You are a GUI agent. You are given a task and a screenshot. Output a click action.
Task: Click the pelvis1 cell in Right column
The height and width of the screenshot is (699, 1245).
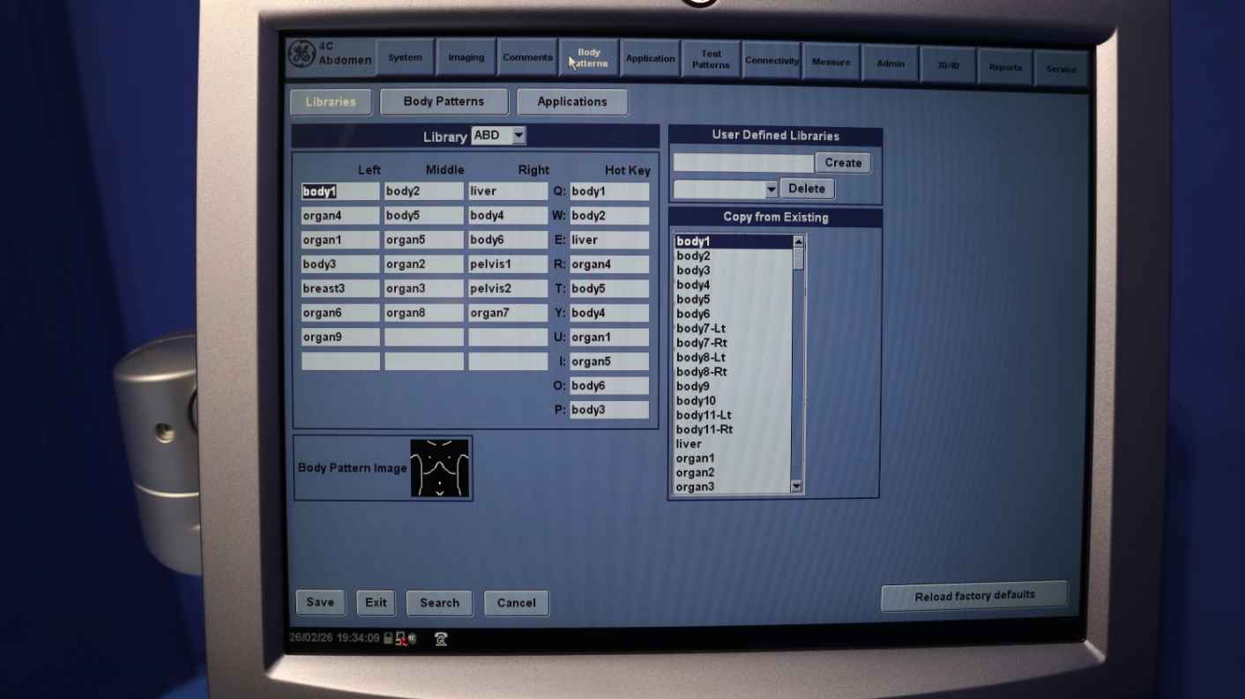pyautogui.click(x=507, y=264)
